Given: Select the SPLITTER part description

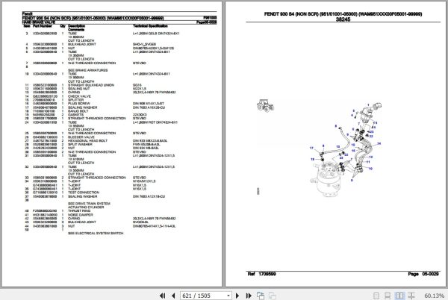Looking at the screenshot, I should tap(75, 100).
